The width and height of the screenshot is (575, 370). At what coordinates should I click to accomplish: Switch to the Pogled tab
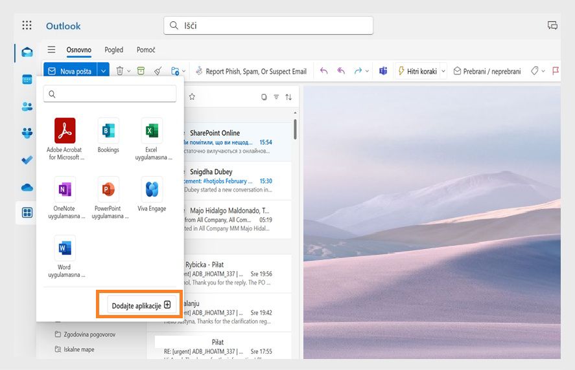click(x=113, y=50)
